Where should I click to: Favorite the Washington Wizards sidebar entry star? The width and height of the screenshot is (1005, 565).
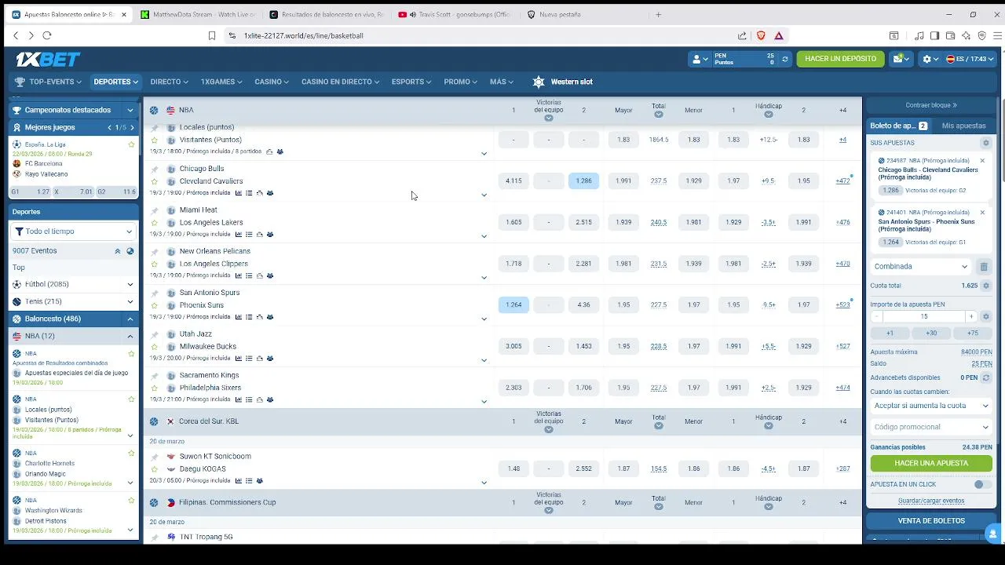tap(131, 501)
